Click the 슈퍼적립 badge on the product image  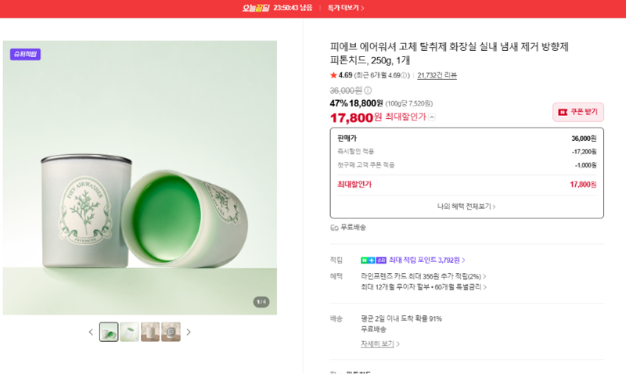pos(25,54)
